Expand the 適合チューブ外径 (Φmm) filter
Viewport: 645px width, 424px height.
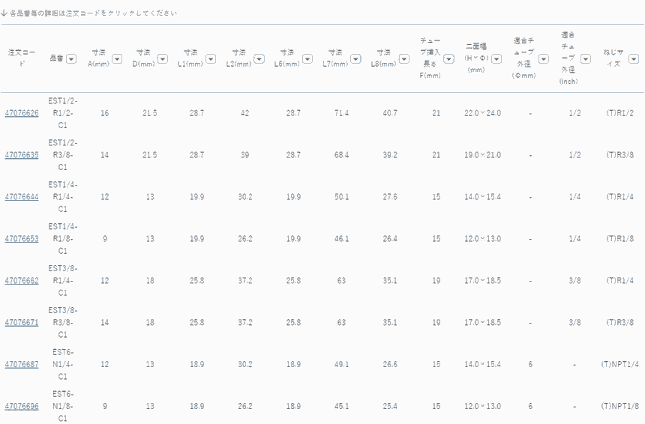tap(544, 58)
